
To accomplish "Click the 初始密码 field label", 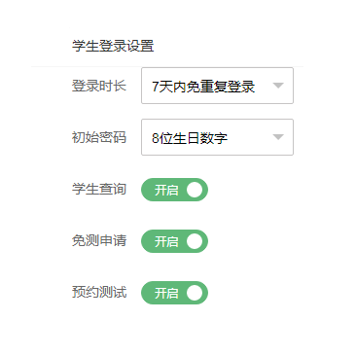I will [x=99, y=137].
